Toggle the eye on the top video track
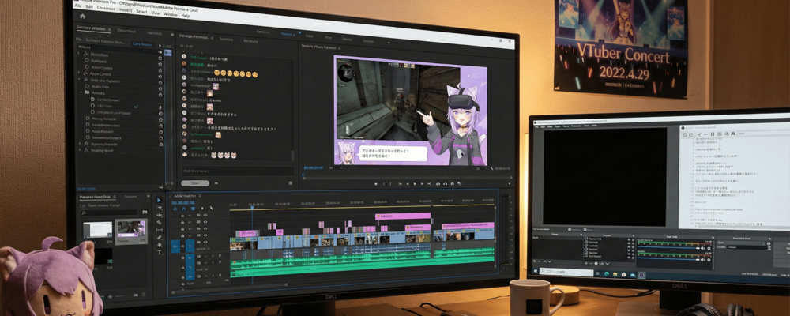Screen dimensions: 790x316 tap(205, 215)
